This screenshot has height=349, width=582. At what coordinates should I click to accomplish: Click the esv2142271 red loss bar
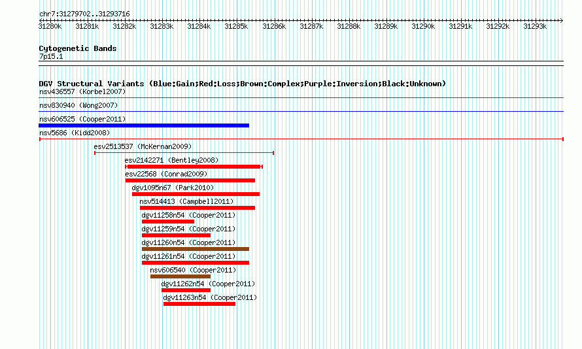194,167
